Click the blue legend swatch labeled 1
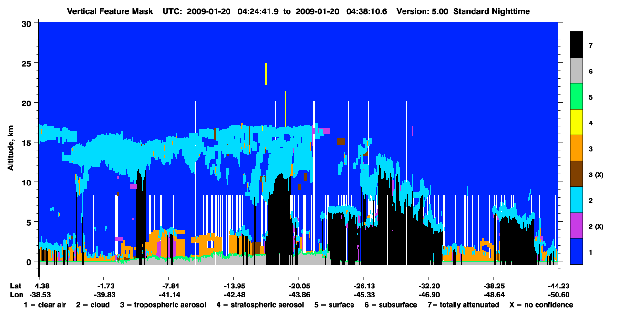 tap(577, 251)
